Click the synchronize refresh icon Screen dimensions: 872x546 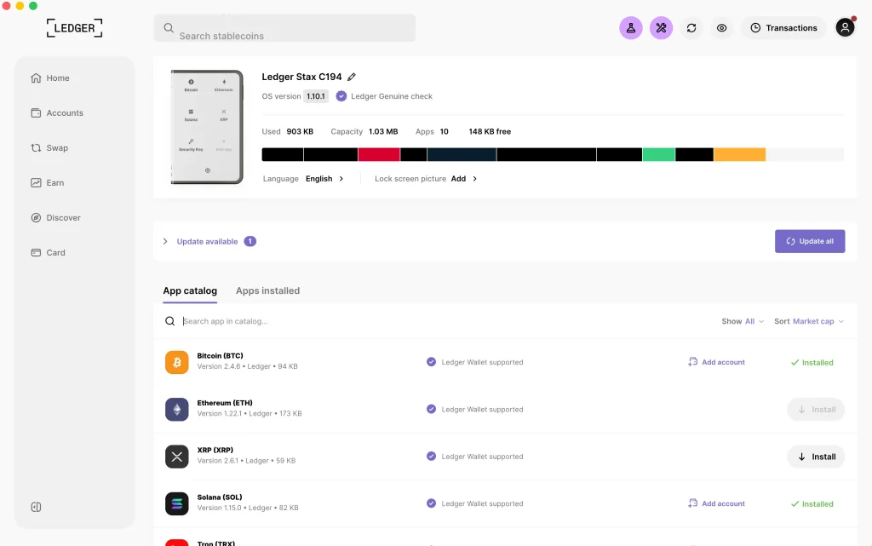tap(691, 28)
